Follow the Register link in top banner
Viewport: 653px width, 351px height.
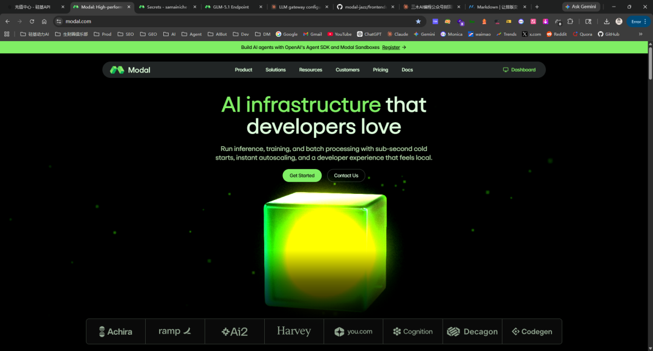click(391, 47)
